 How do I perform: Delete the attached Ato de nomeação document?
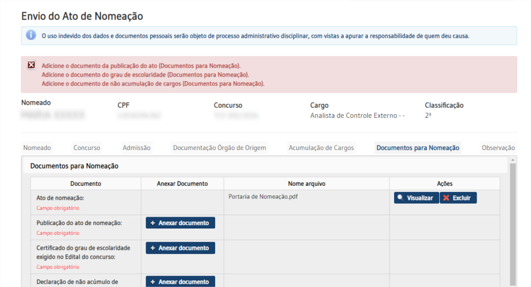pyautogui.click(x=458, y=198)
